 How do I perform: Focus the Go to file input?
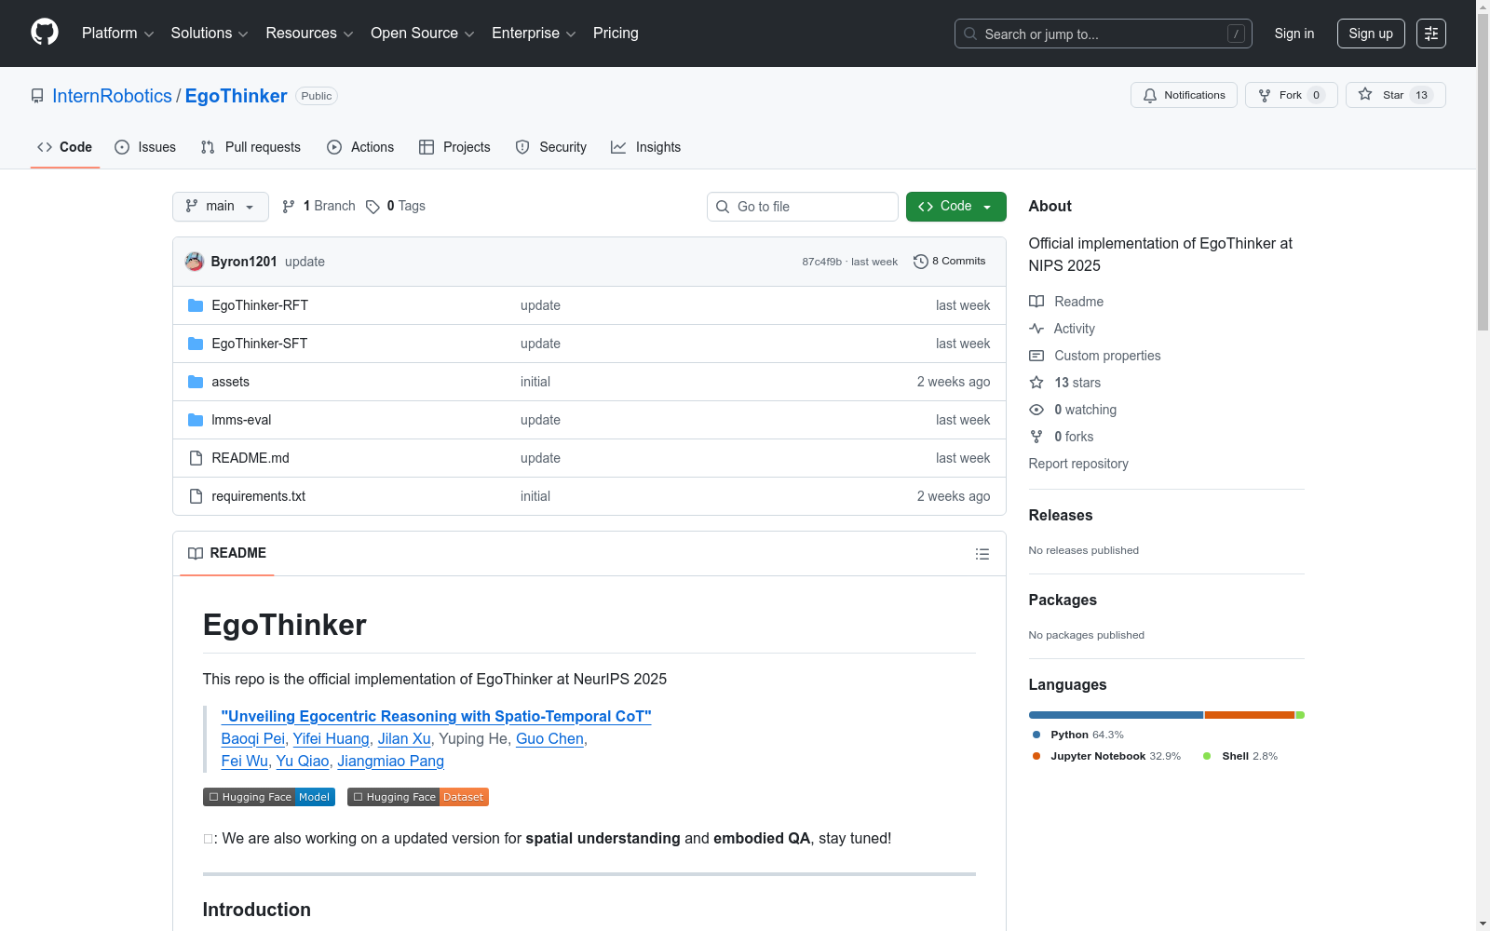[803, 207]
